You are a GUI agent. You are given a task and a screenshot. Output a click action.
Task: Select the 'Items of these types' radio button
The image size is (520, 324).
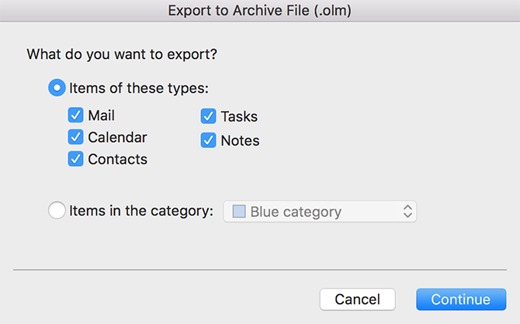point(57,88)
